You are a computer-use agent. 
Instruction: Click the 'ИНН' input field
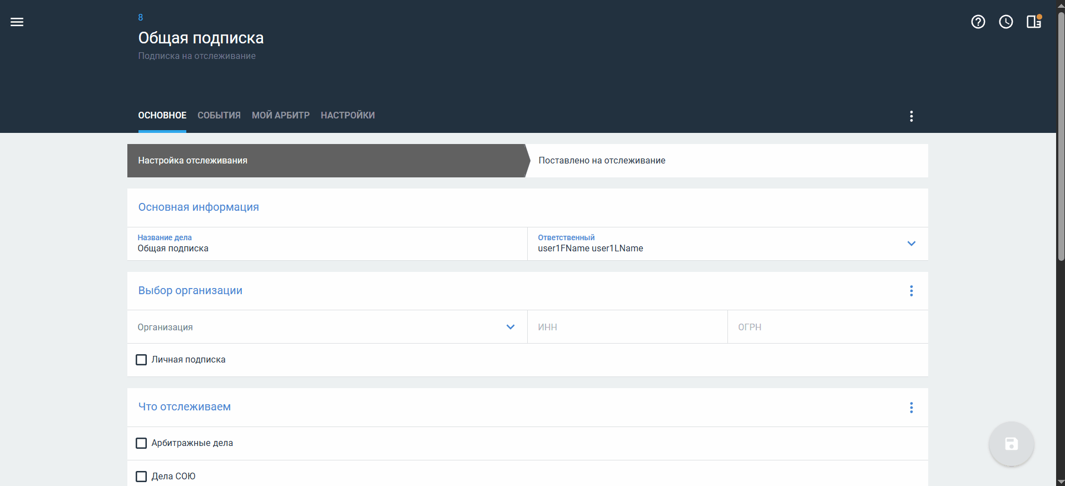[x=627, y=327]
